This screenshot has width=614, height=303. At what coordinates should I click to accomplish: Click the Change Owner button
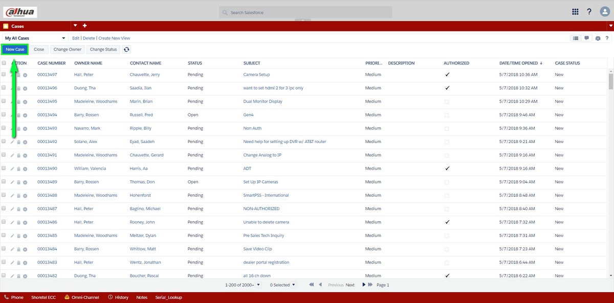(x=68, y=50)
